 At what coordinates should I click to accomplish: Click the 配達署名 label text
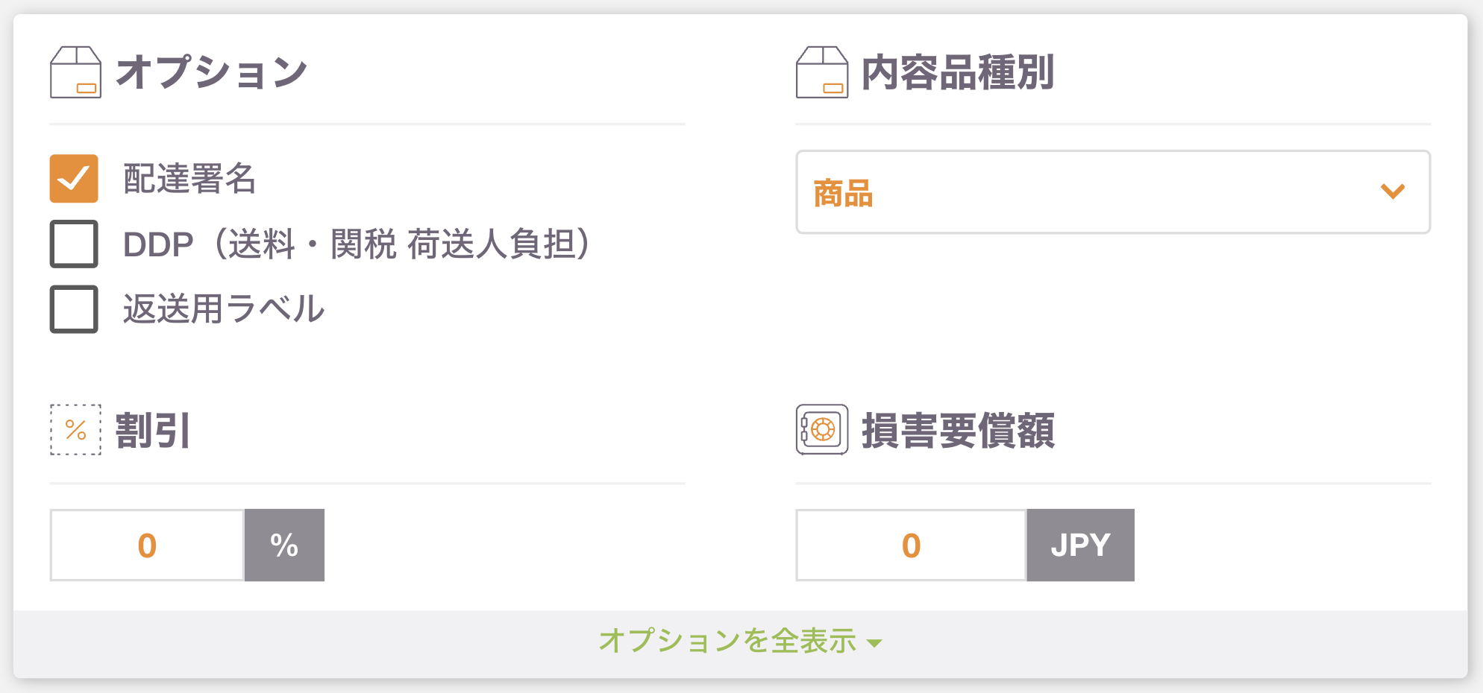click(189, 179)
